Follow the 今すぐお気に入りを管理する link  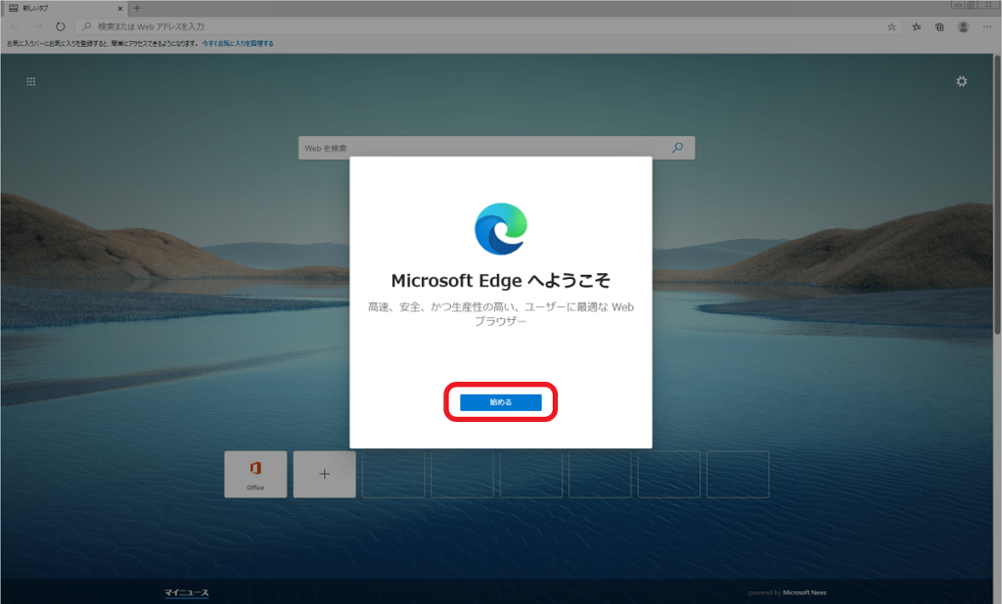(238, 43)
